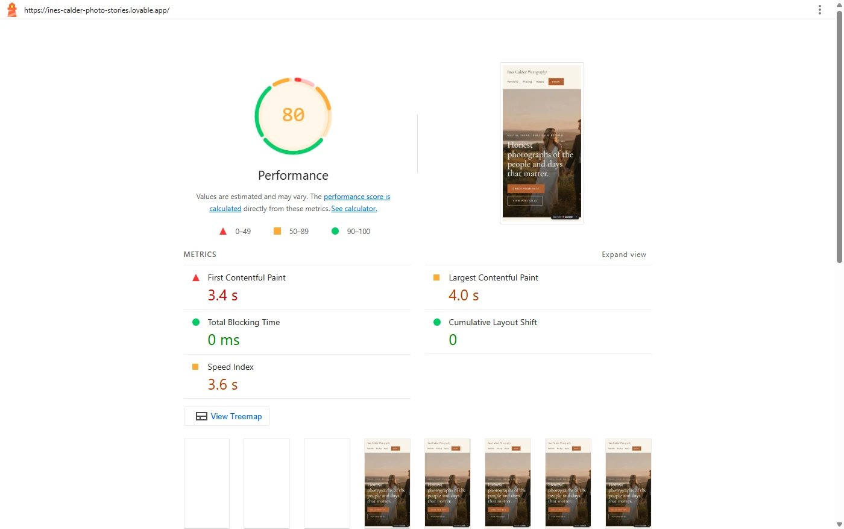Click the 3.6 s metric value
This screenshot has height=529, width=844.
222,384
